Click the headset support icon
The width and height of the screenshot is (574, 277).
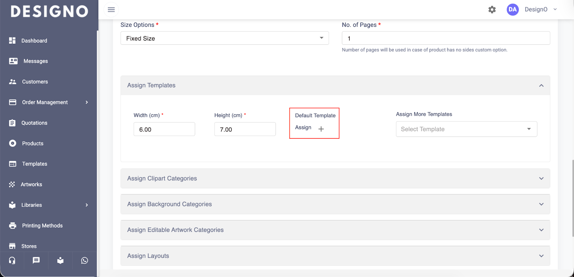[12, 261]
